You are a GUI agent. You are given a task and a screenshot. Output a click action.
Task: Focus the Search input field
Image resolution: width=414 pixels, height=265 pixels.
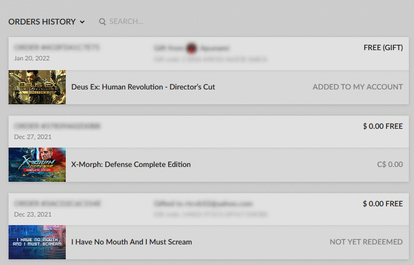point(126,22)
